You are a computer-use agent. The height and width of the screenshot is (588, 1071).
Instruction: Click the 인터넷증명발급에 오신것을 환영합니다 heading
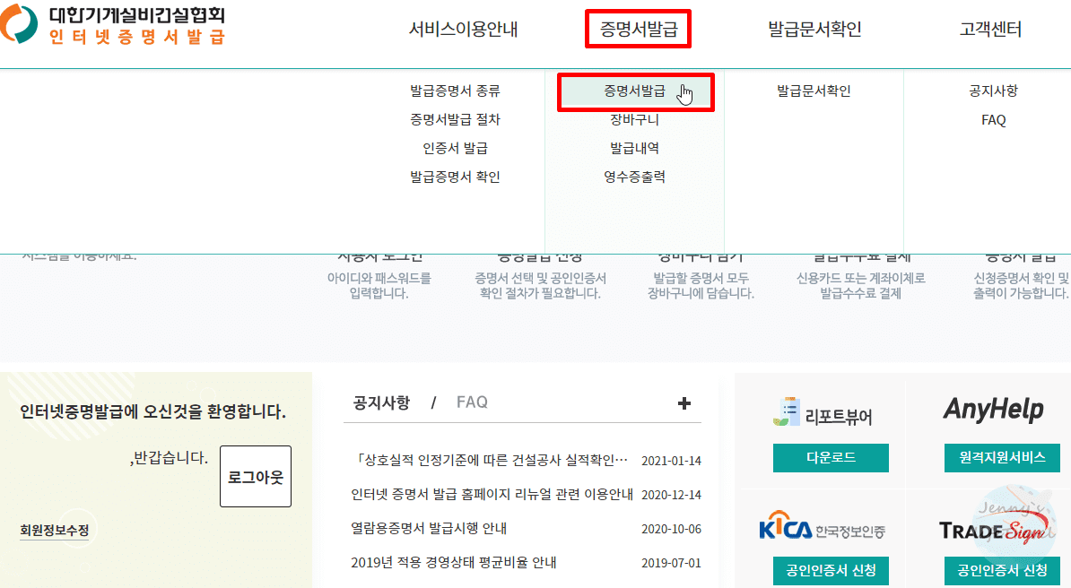pyautogui.click(x=153, y=411)
